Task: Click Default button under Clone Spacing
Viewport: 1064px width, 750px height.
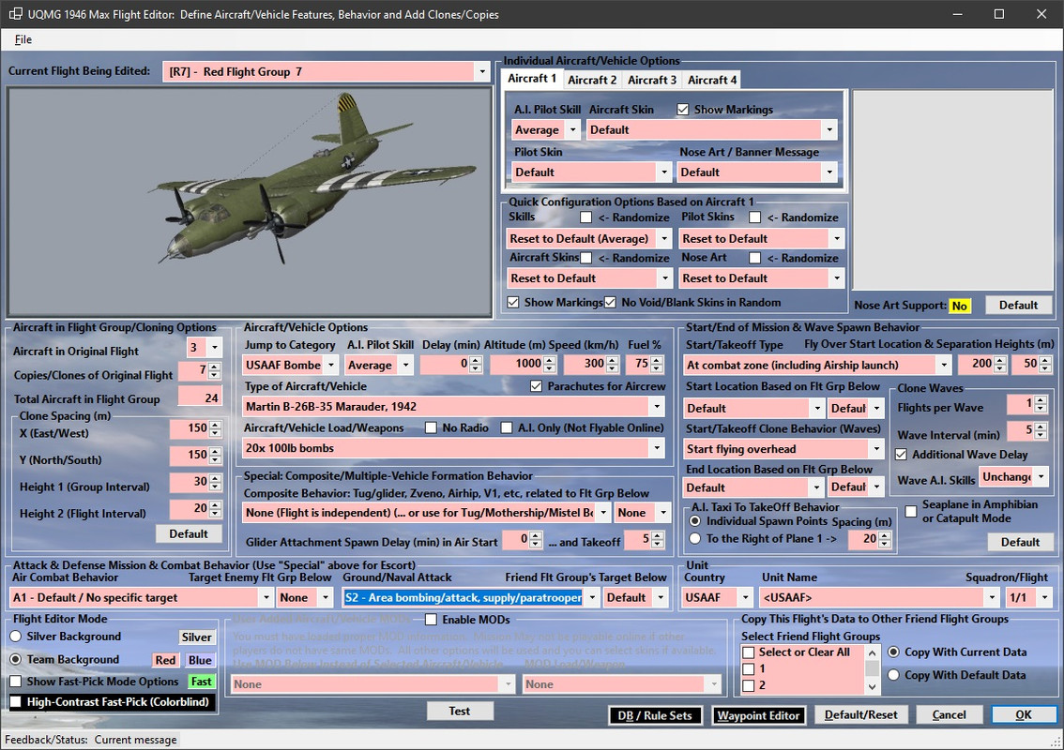Action: 189,533
